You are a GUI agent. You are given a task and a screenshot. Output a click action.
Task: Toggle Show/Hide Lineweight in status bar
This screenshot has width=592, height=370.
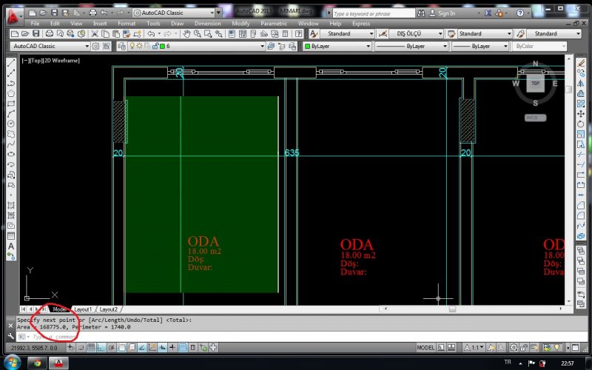[172, 347]
